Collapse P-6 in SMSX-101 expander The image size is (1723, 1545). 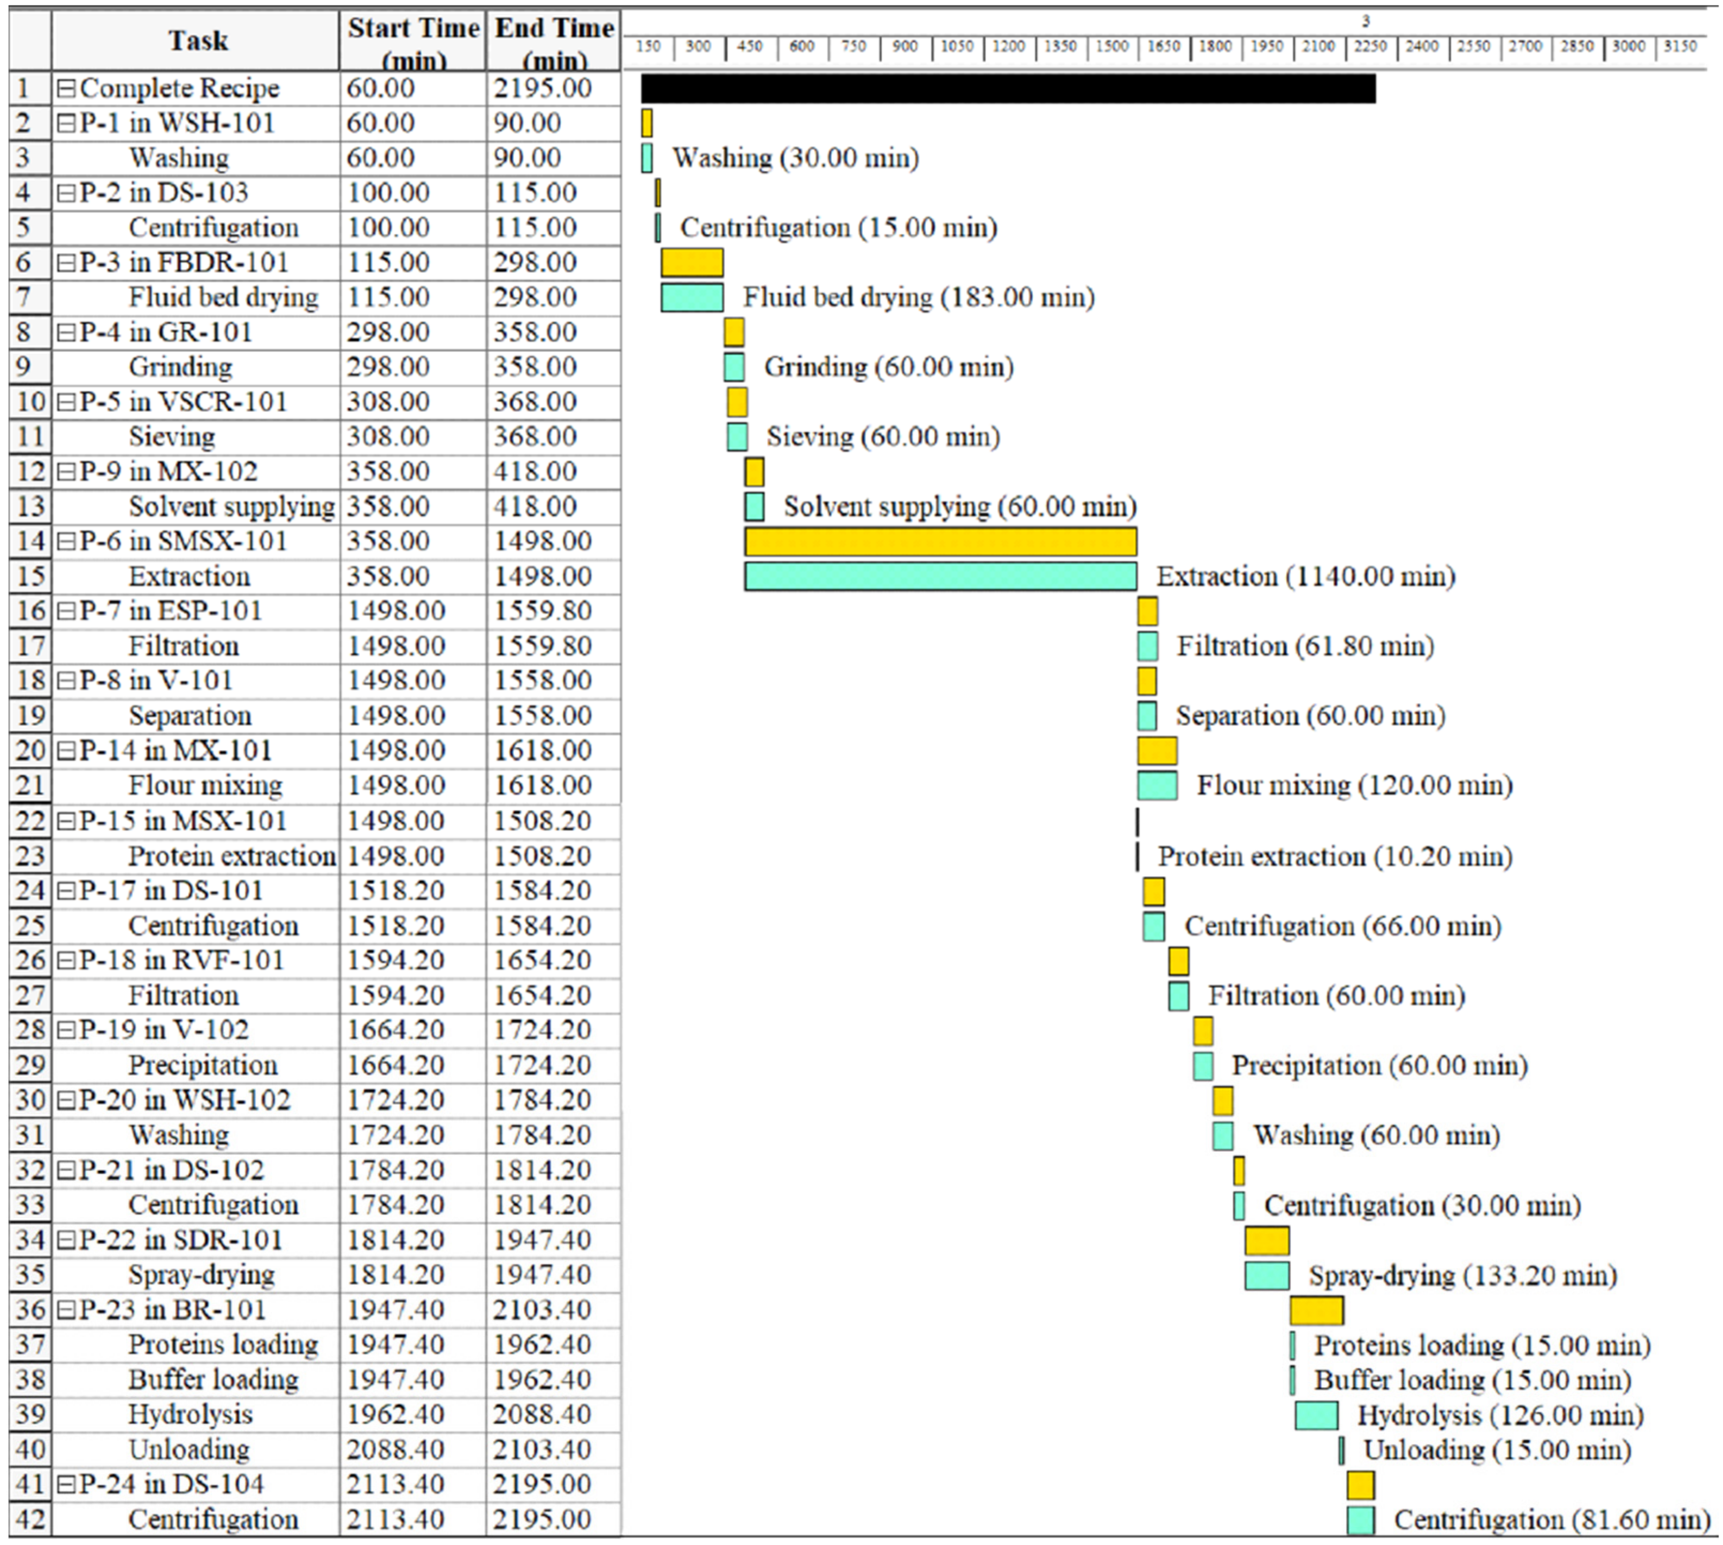pyautogui.click(x=66, y=541)
